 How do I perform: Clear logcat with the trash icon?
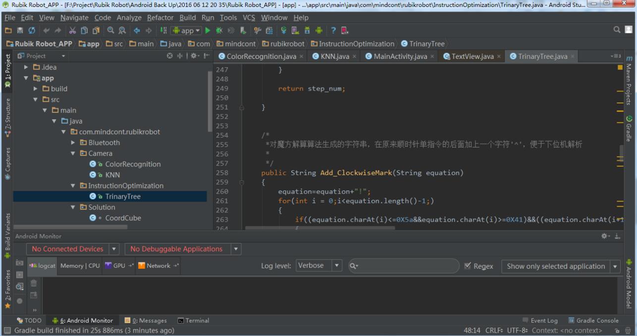click(x=34, y=283)
